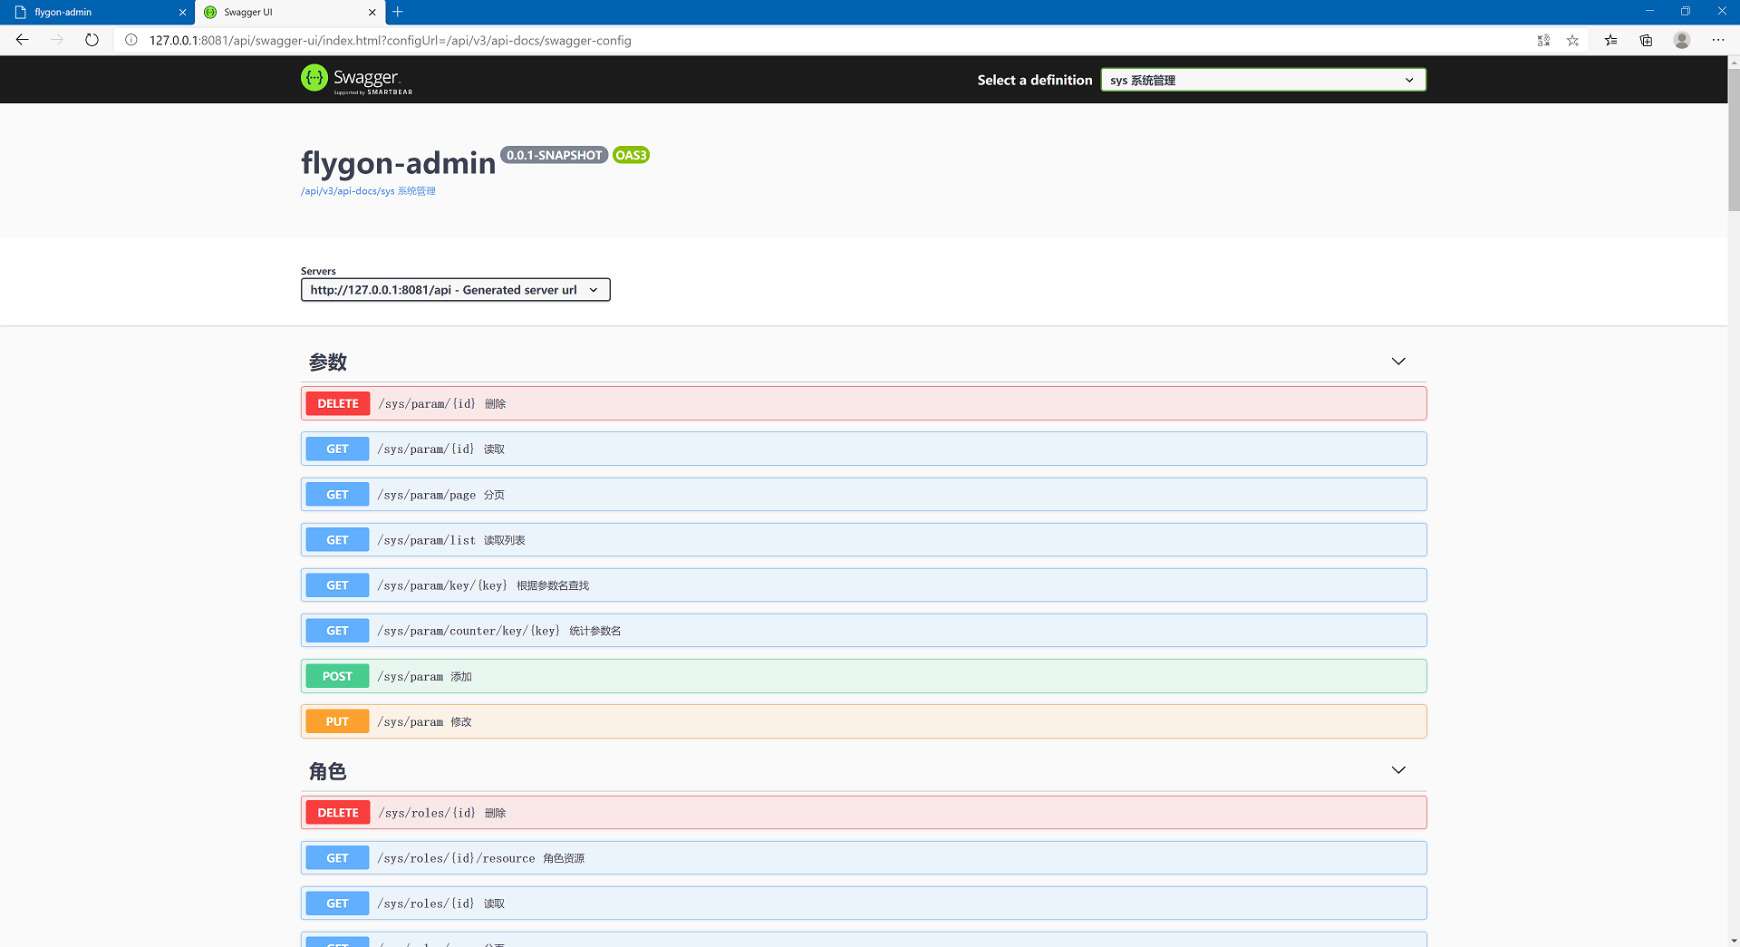The width and height of the screenshot is (1740, 947).
Task: Open the api-docs sys 系统管理 link
Action: tap(368, 191)
